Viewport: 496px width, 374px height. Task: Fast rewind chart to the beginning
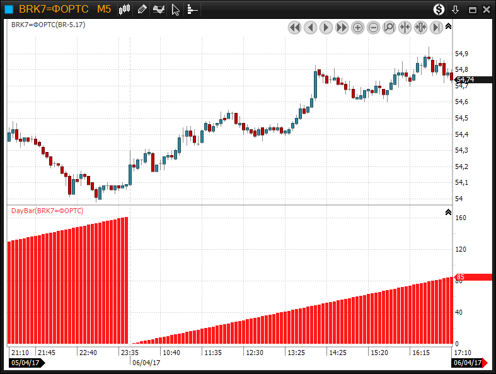click(x=294, y=27)
